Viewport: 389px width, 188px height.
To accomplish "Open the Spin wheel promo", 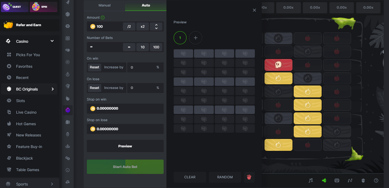I will coord(43,7).
